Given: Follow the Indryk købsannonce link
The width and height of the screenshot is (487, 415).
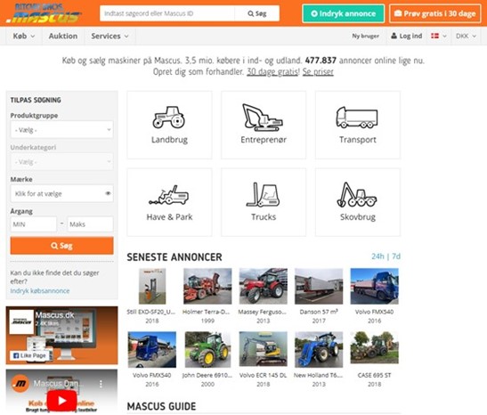Looking at the screenshot, I should click(40, 290).
